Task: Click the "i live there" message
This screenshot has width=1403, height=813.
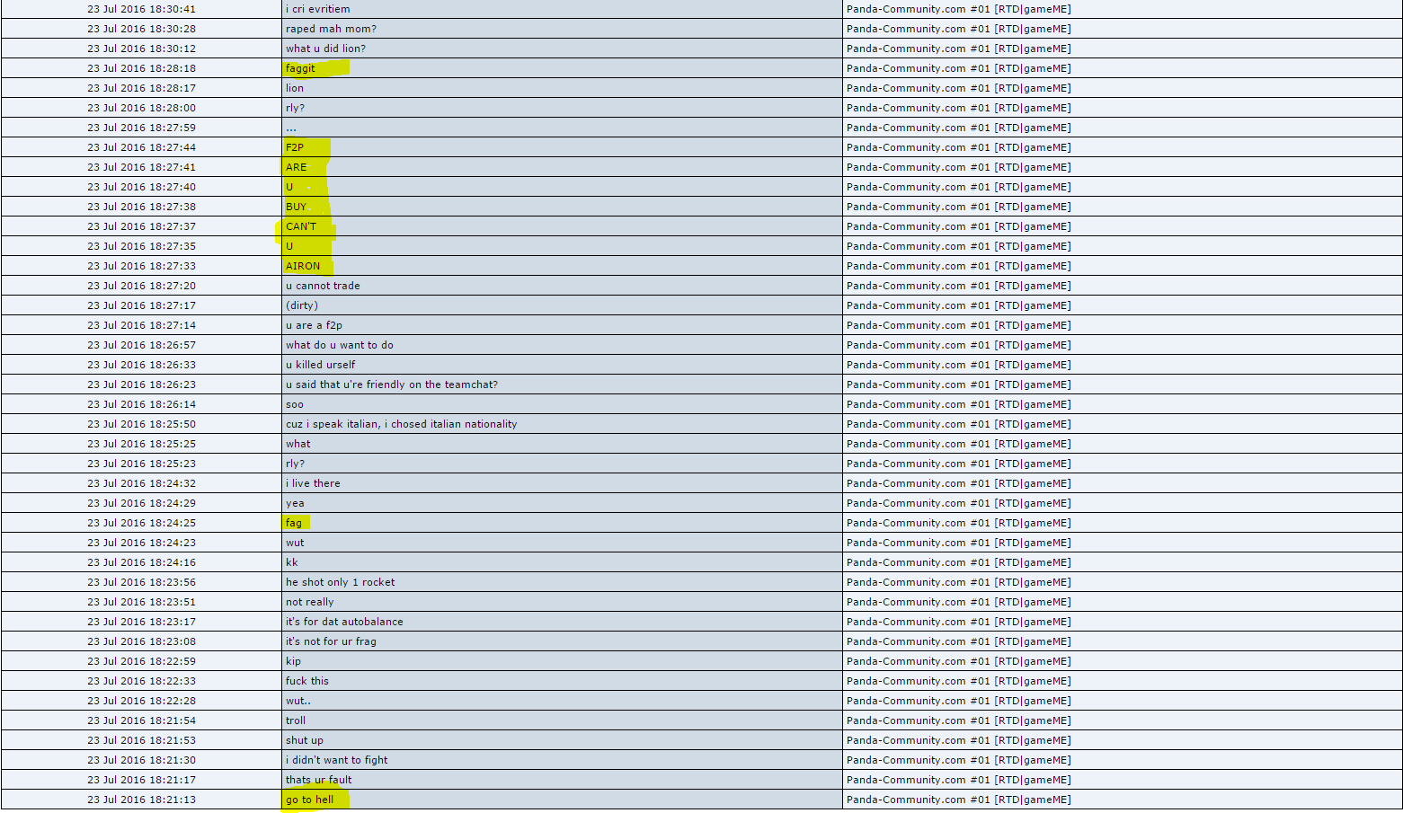Action: [313, 483]
